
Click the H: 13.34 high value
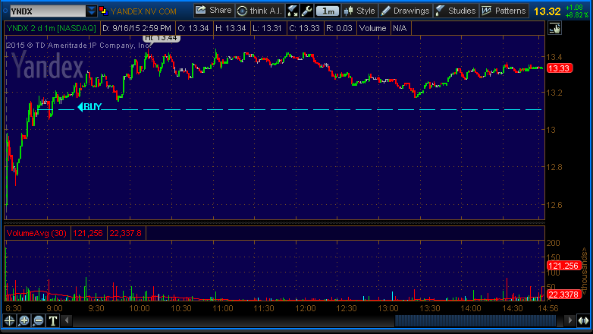coord(231,28)
